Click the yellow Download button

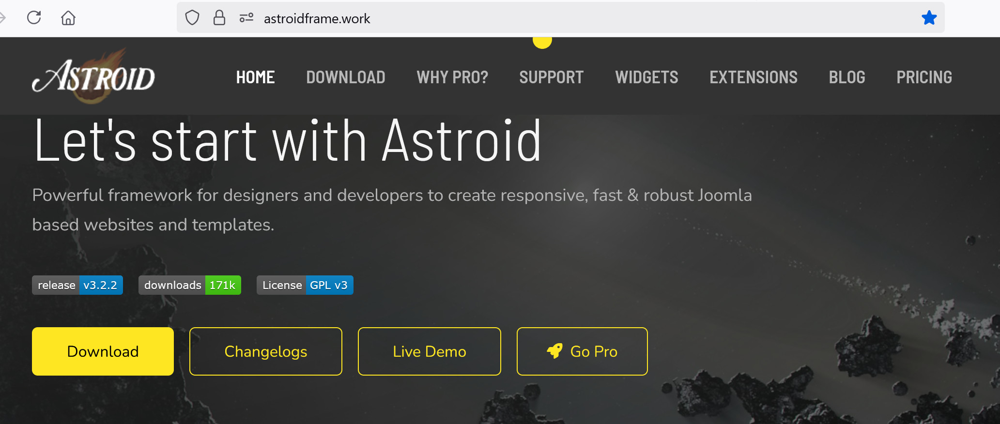point(103,351)
